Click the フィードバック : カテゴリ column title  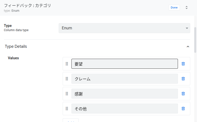[x=28, y=5]
